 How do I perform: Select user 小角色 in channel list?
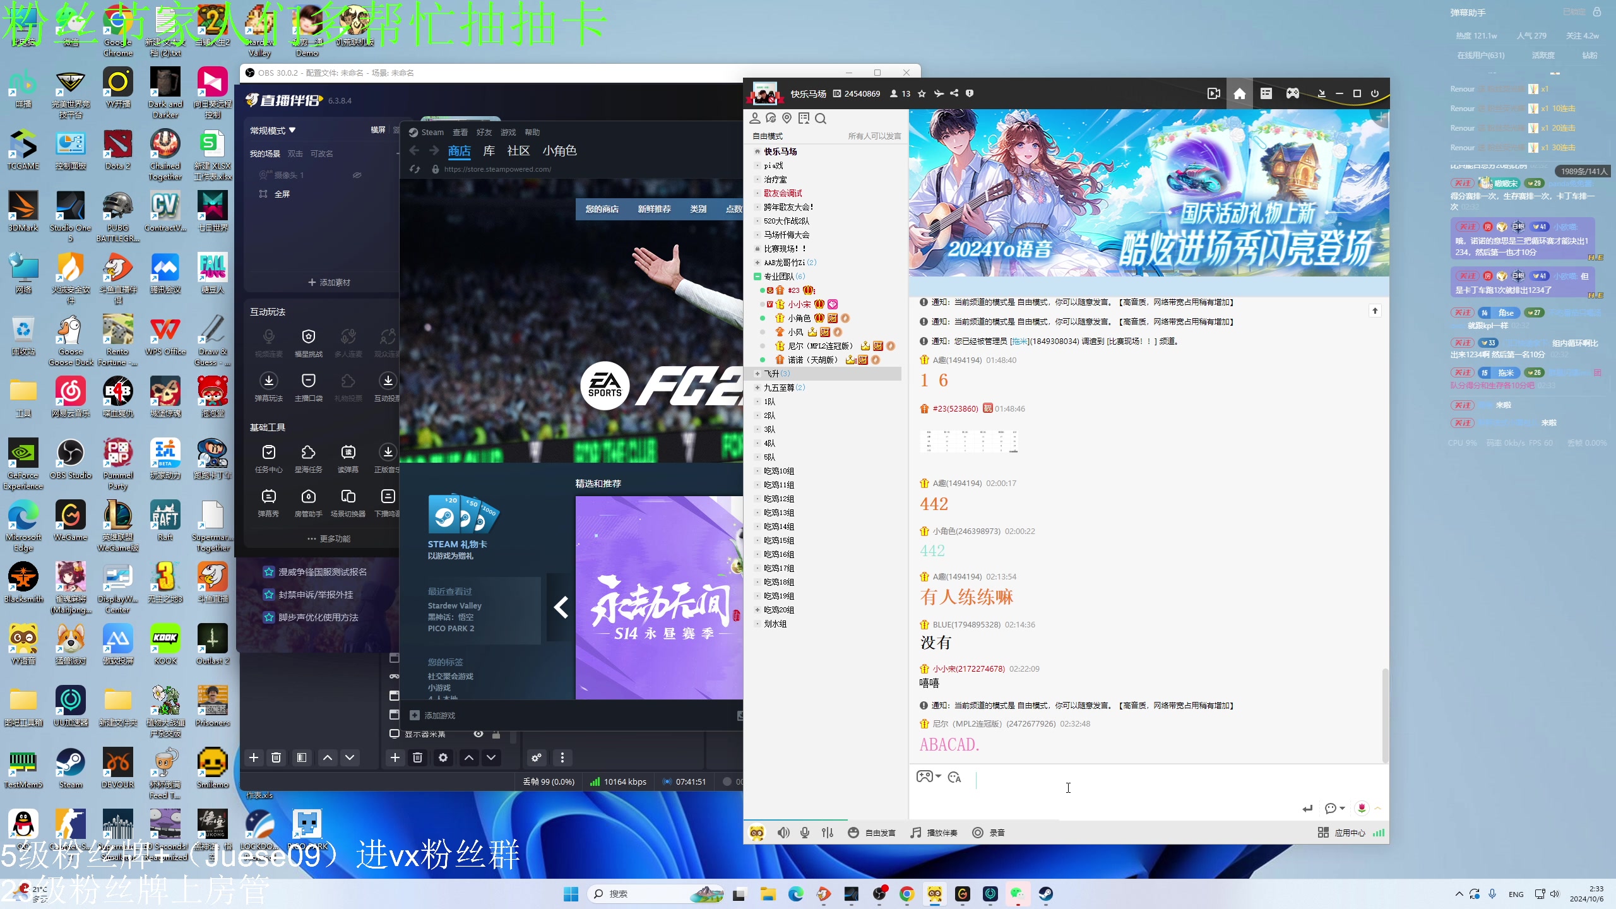click(x=799, y=318)
